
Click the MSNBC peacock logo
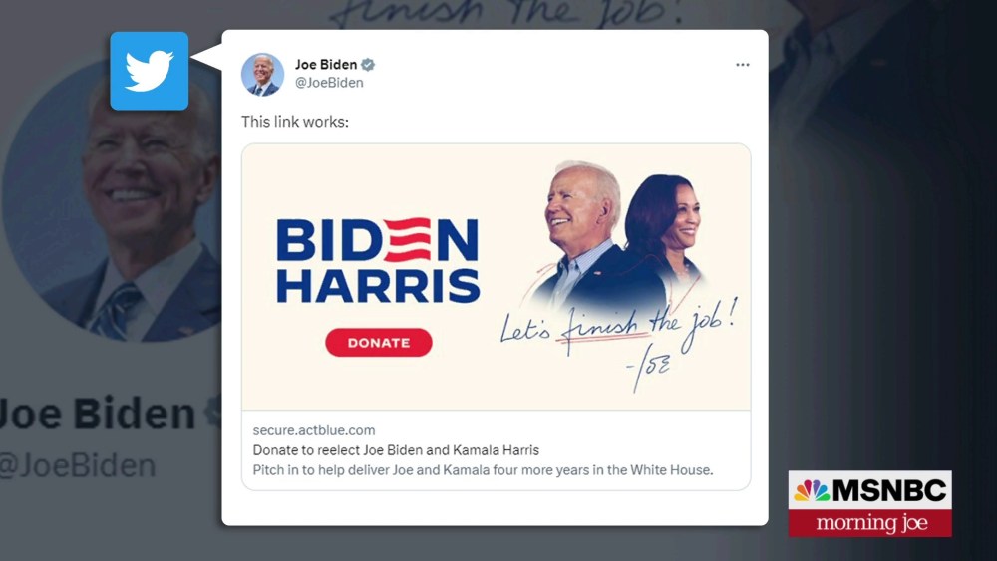812,490
